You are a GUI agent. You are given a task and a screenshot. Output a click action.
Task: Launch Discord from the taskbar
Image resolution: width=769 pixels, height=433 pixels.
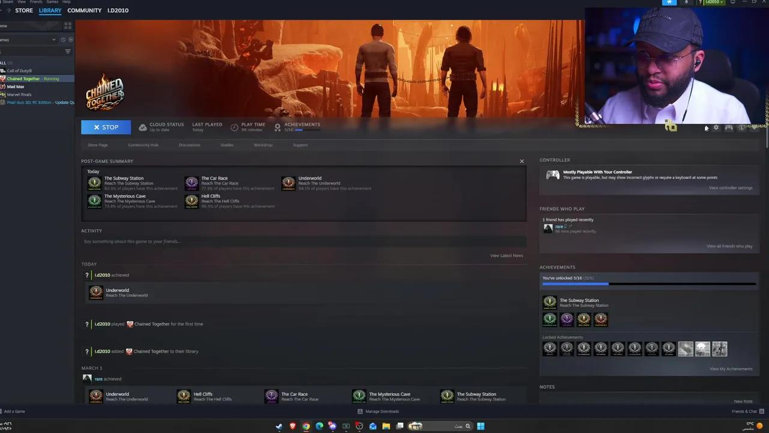[332, 426]
